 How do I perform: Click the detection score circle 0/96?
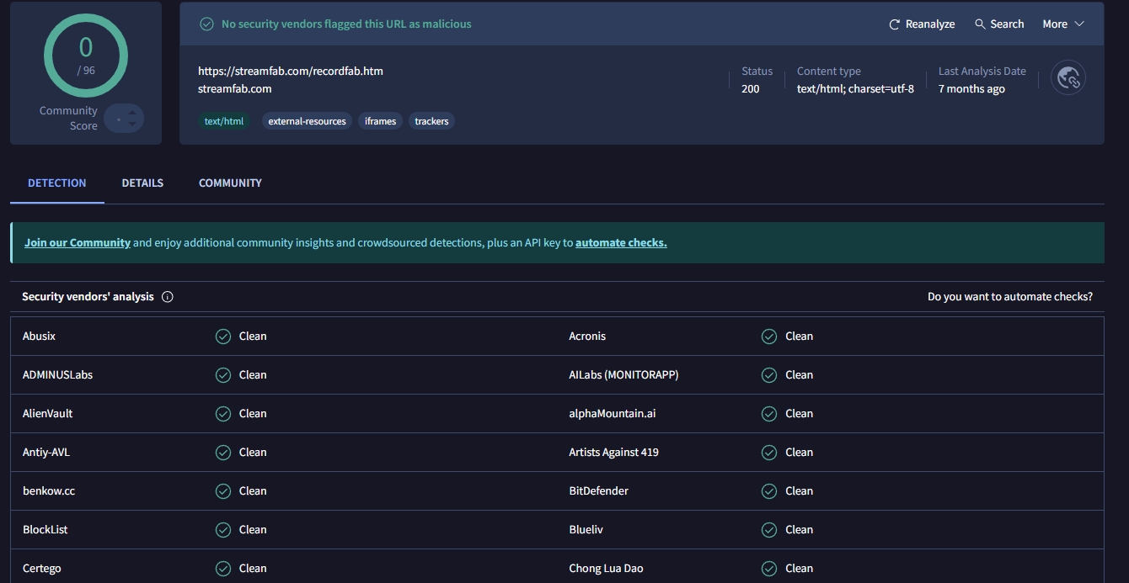pyautogui.click(x=86, y=56)
